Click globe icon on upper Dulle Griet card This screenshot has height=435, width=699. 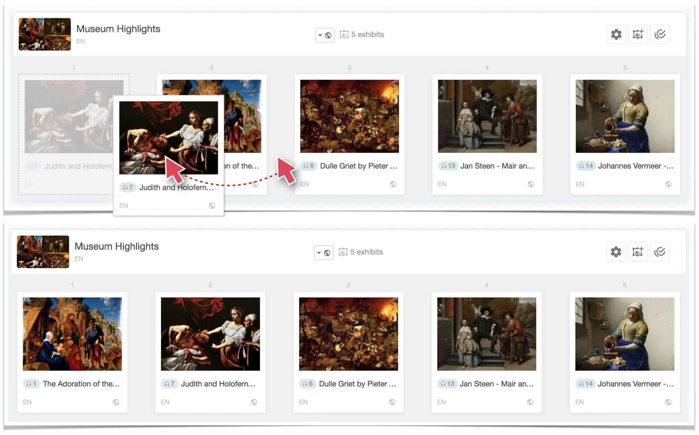393,184
